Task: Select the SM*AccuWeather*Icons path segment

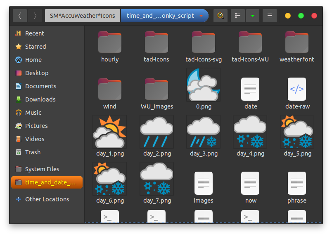Action: pos(82,16)
